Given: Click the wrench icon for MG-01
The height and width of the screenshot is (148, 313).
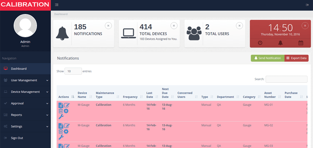Looking at the screenshot, I should pos(61,117).
